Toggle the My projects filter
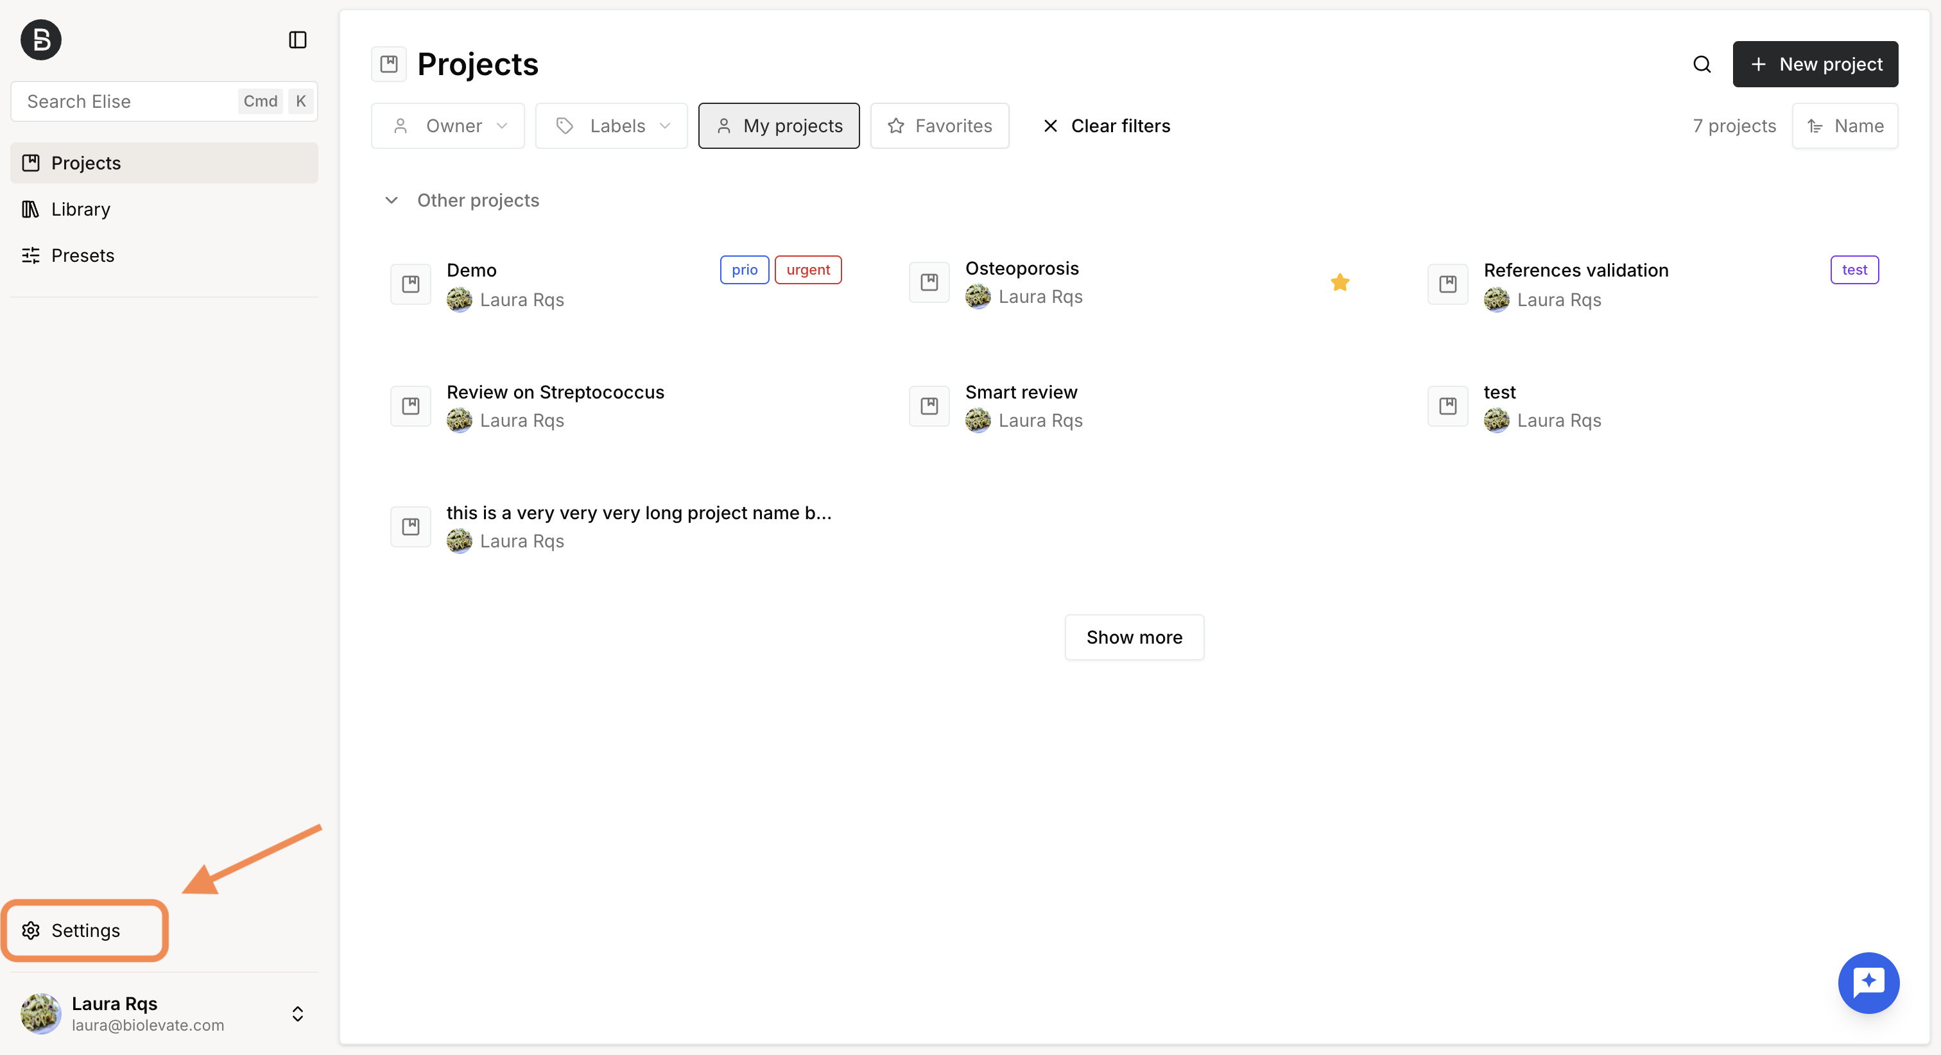Screen dimensions: 1941x1055 tap(779, 126)
